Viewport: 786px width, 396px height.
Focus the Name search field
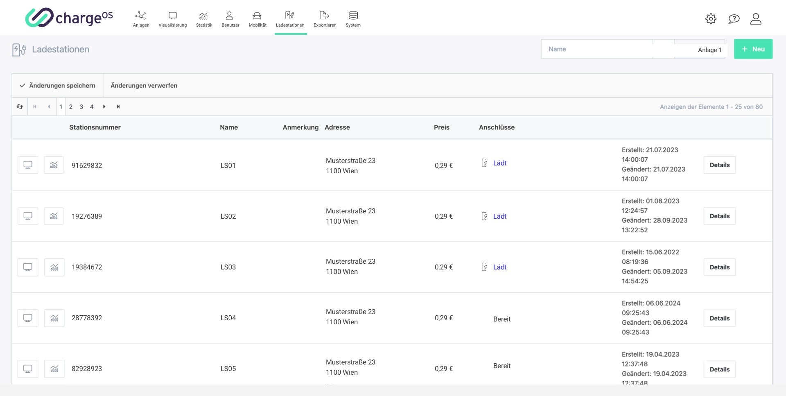pyautogui.click(x=597, y=49)
